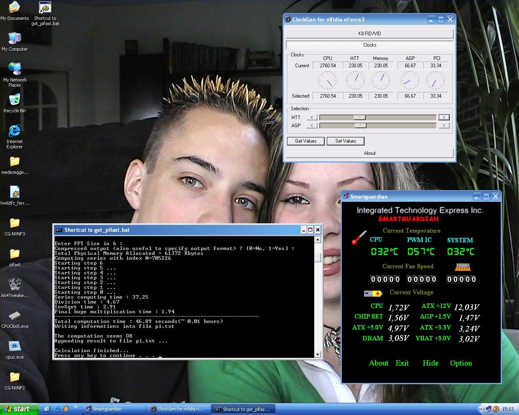Click the console scrollbar up arrow
The width and height of the screenshot is (519, 415).
click(x=318, y=240)
